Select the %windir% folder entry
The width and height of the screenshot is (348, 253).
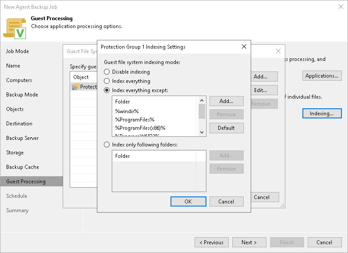click(x=127, y=111)
